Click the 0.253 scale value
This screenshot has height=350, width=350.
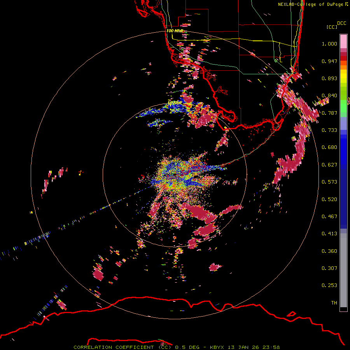[329, 285]
